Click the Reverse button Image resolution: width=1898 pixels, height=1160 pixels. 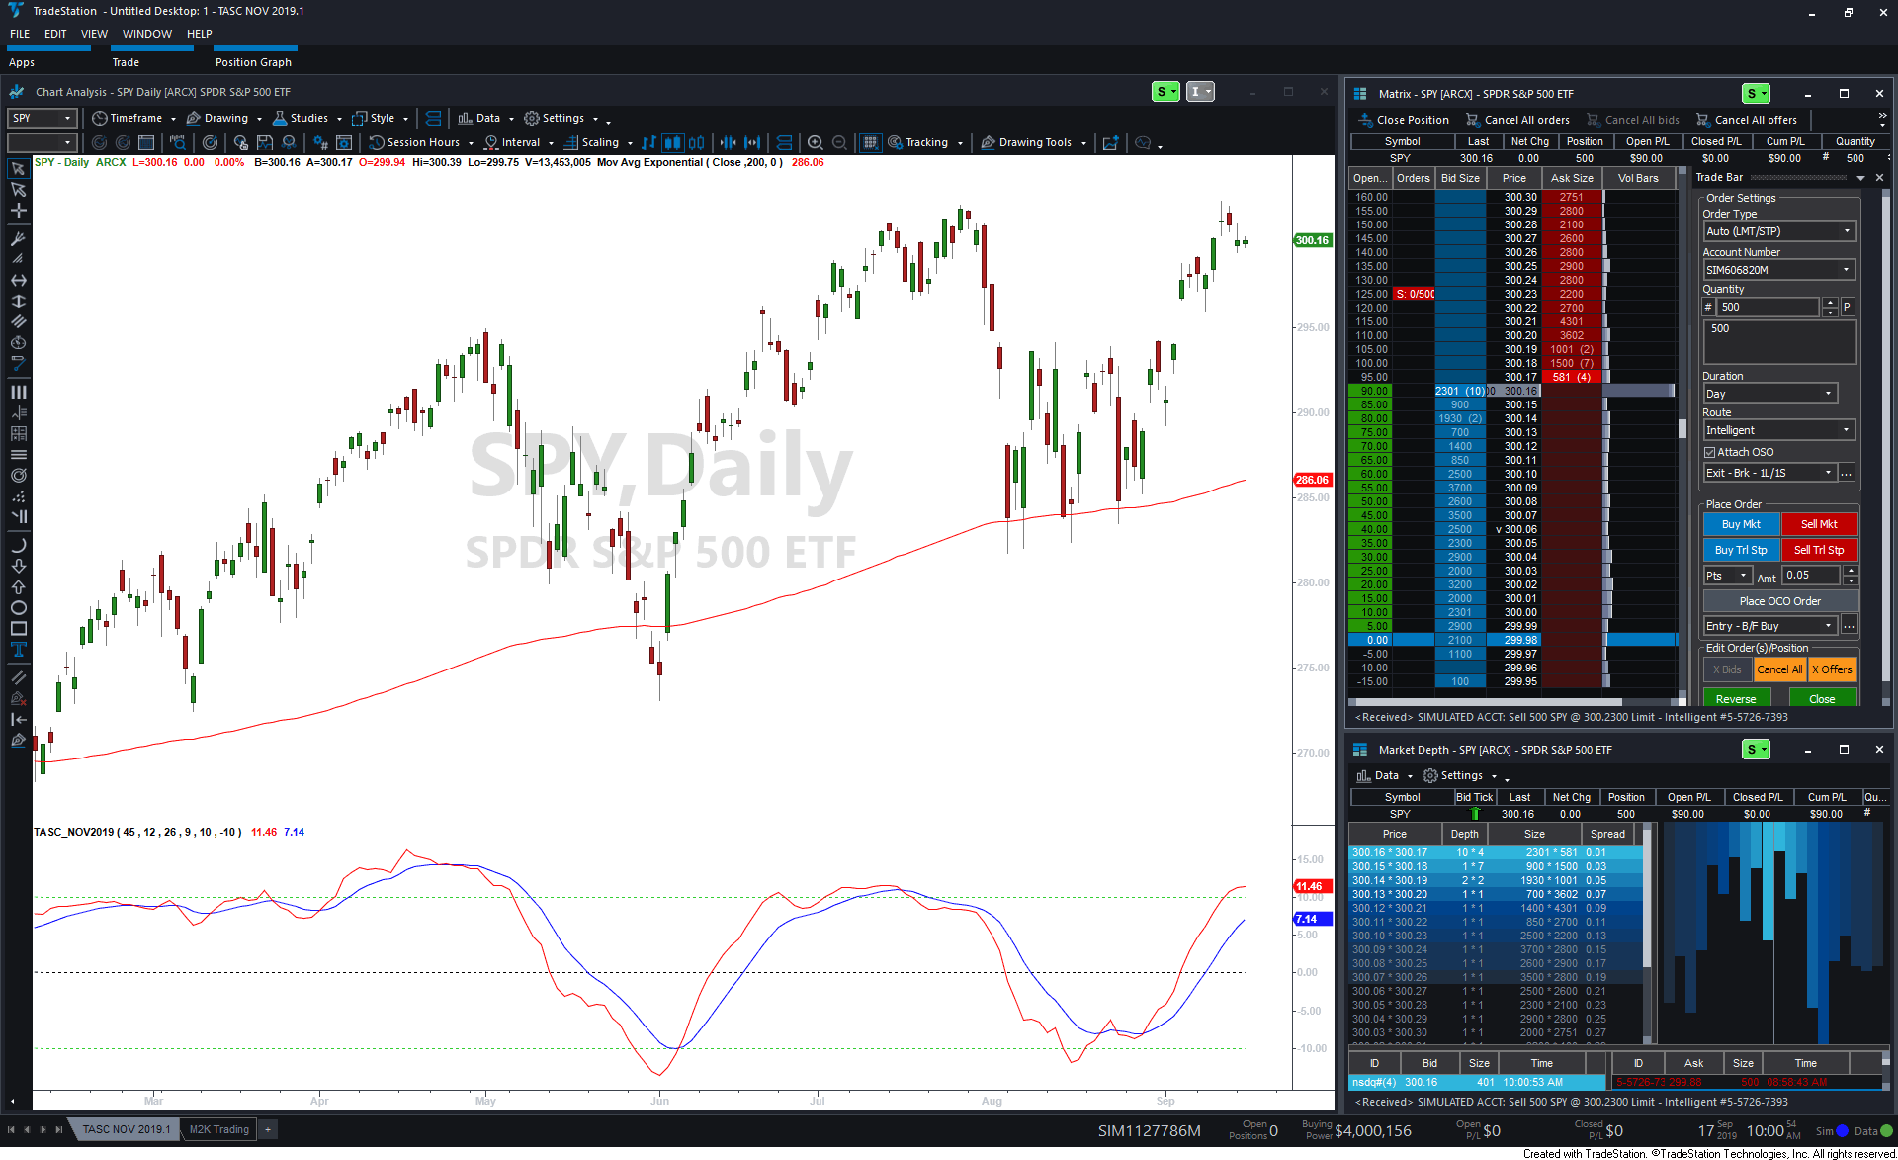1736,699
